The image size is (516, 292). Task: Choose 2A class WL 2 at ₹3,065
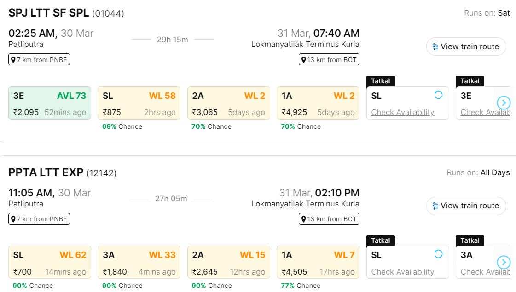(x=228, y=103)
